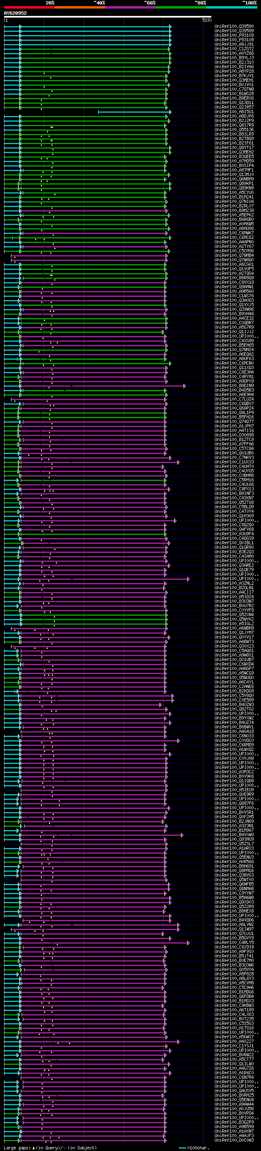This screenshot has height=1151, width=261.
Task: Click the Large gaps legend text
Action: 50,1147
